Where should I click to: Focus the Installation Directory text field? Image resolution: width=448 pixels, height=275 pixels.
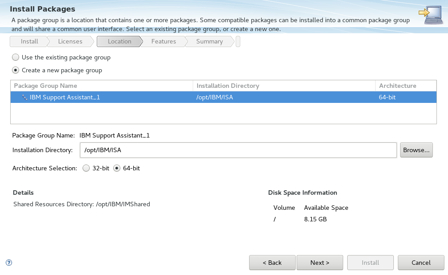[x=238, y=150]
